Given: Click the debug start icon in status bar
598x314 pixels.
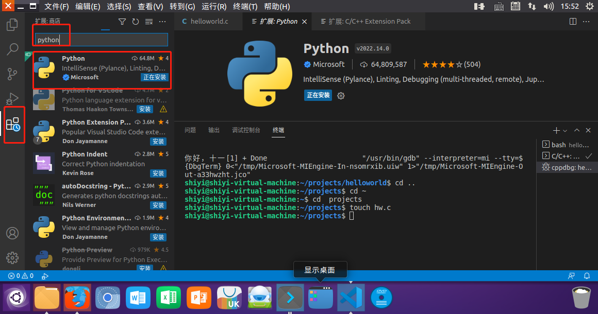Looking at the screenshot, I should pyautogui.click(x=45, y=276).
